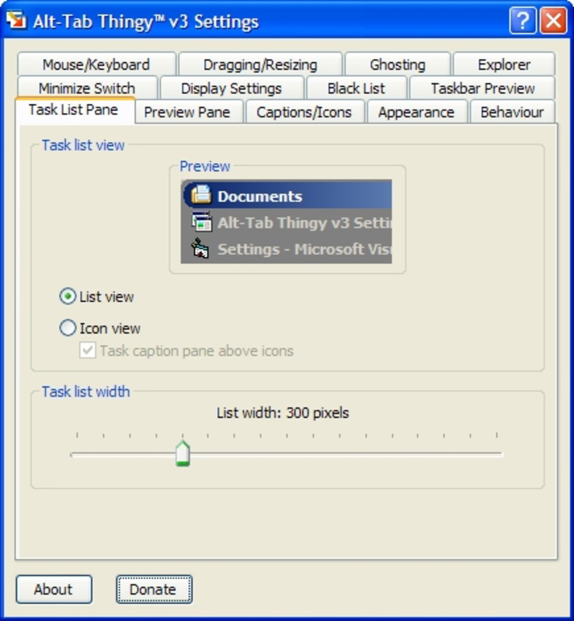Screen dimensions: 574x621
Task: Click the Documents entry in preview list
Action: pyautogui.click(x=287, y=196)
